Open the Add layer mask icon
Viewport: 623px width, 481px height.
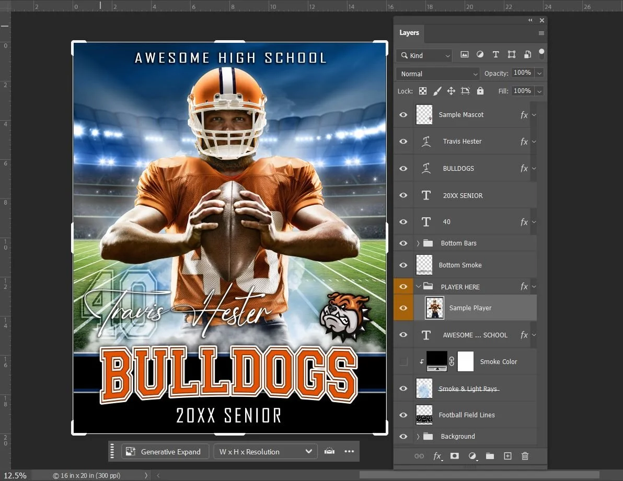tap(455, 456)
